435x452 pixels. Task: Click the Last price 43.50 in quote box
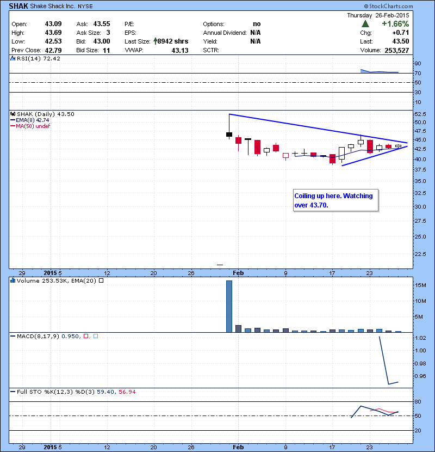pyautogui.click(x=400, y=41)
